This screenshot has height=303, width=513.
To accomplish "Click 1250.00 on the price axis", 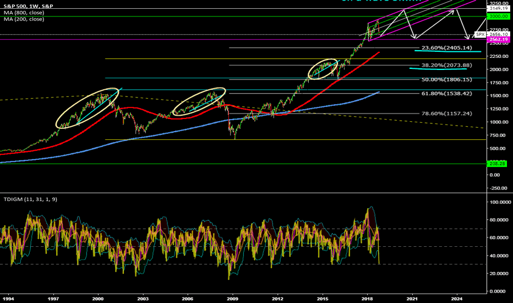I will pyautogui.click(x=499, y=109).
